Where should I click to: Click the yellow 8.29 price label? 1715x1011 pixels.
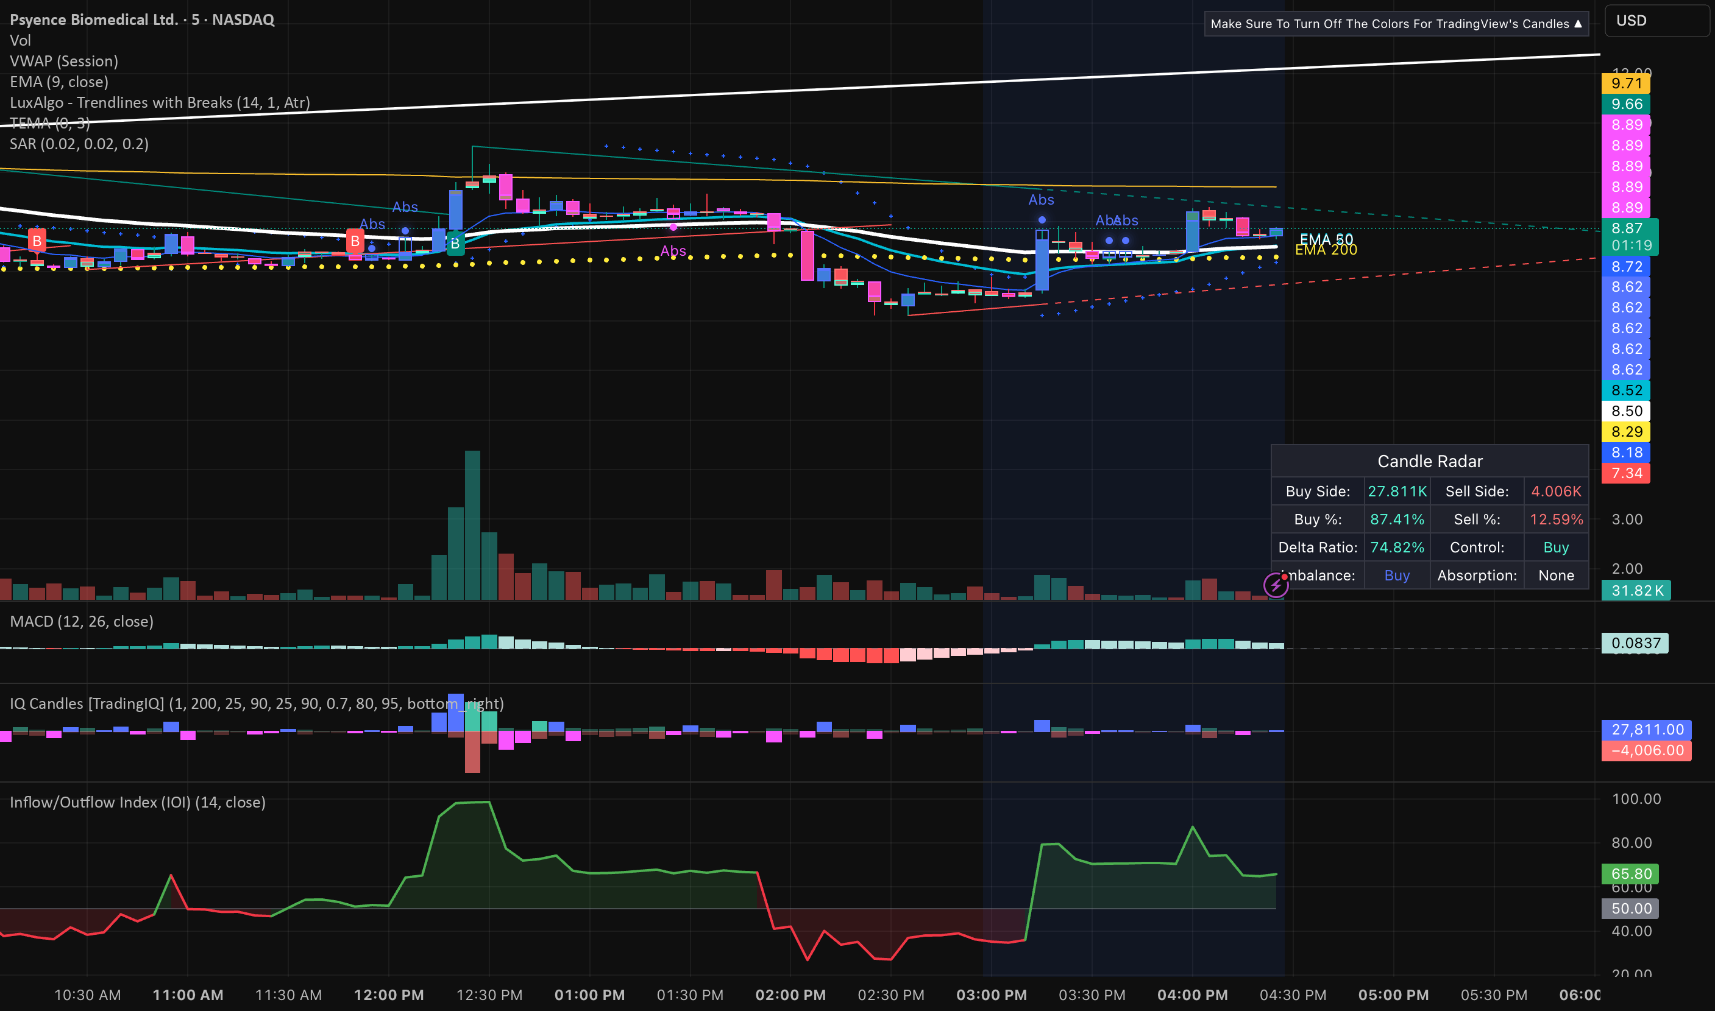(x=1625, y=431)
